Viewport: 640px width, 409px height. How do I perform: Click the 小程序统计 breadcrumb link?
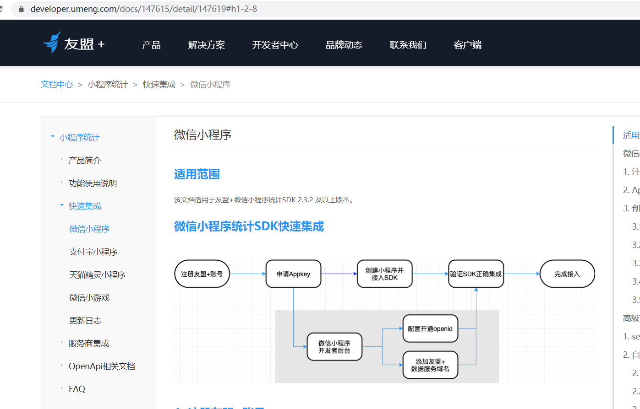108,84
